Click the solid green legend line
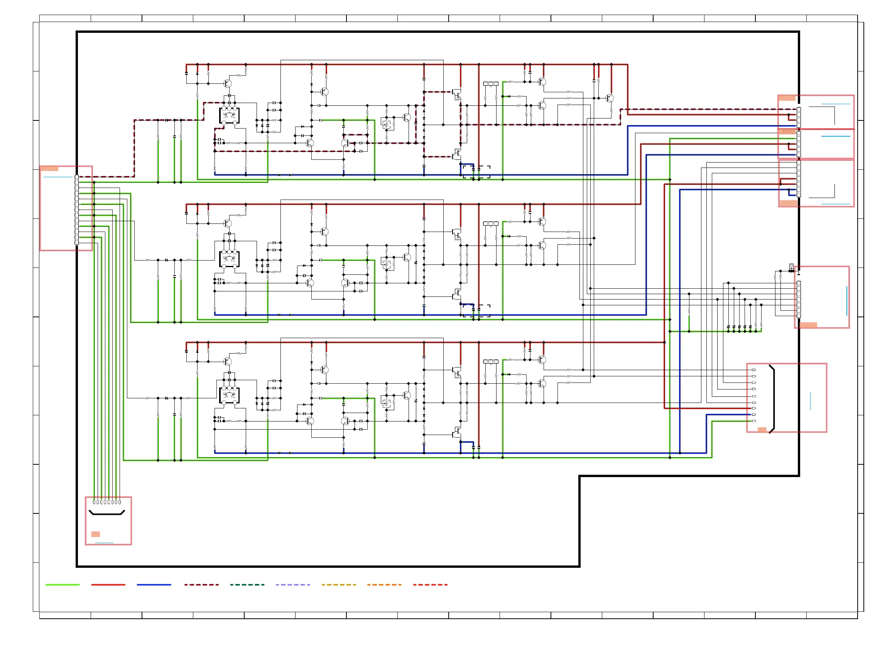Viewport: 875px width, 650px height. 62,585
